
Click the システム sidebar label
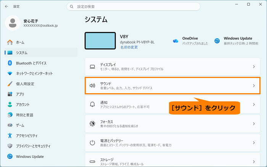coord(22,52)
